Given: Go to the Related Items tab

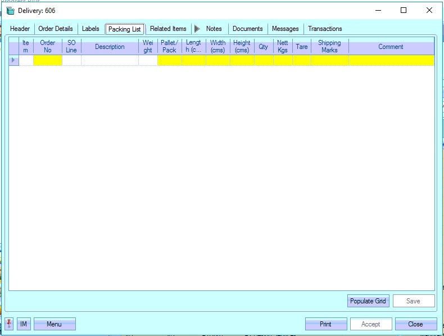Looking at the screenshot, I should tap(168, 29).
